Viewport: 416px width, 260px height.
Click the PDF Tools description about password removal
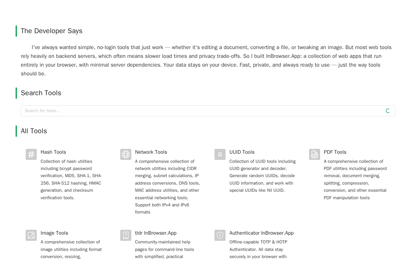(x=355, y=179)
